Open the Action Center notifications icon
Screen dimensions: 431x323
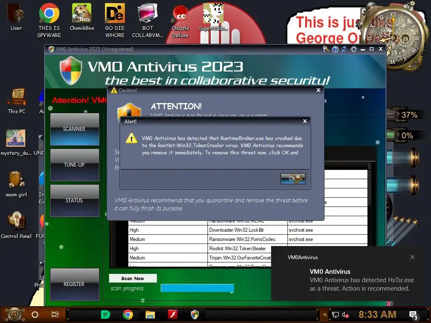(x=413, y=315)
